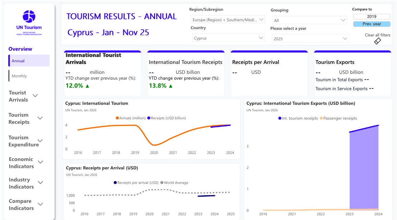Screen dimensions: 397x220
Task: Toggle comparison to 2019
Action: point(372,17)
